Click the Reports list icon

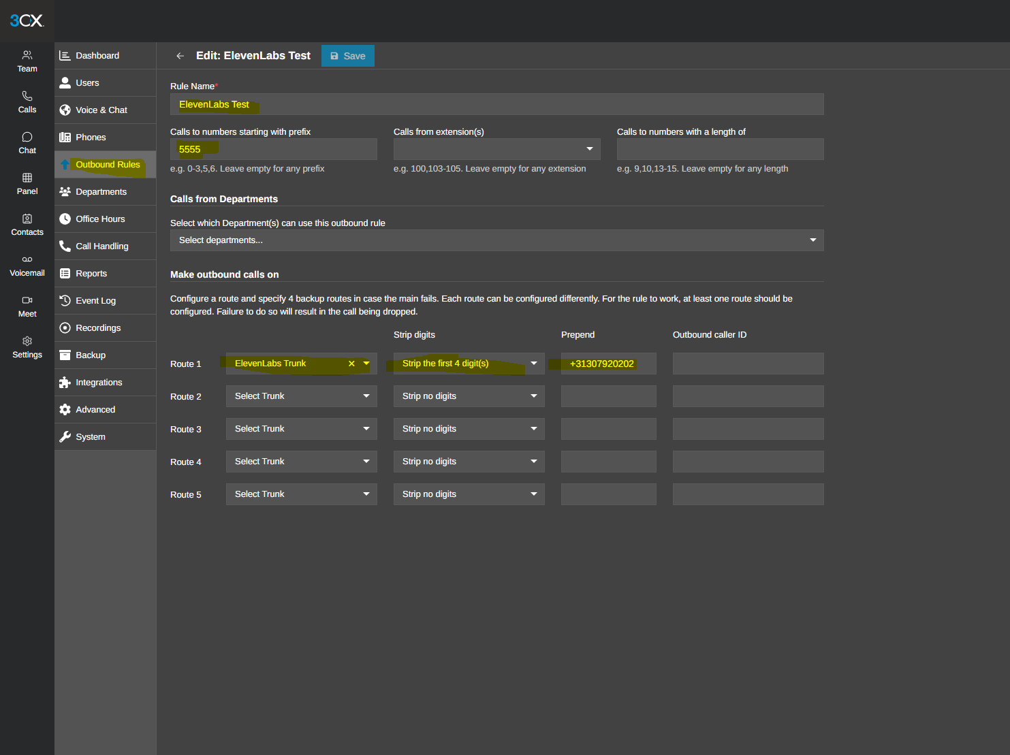65,274
